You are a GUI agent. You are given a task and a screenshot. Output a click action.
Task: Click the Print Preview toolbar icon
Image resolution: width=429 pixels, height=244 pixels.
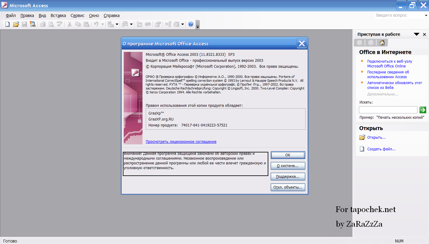coord(51,24)
